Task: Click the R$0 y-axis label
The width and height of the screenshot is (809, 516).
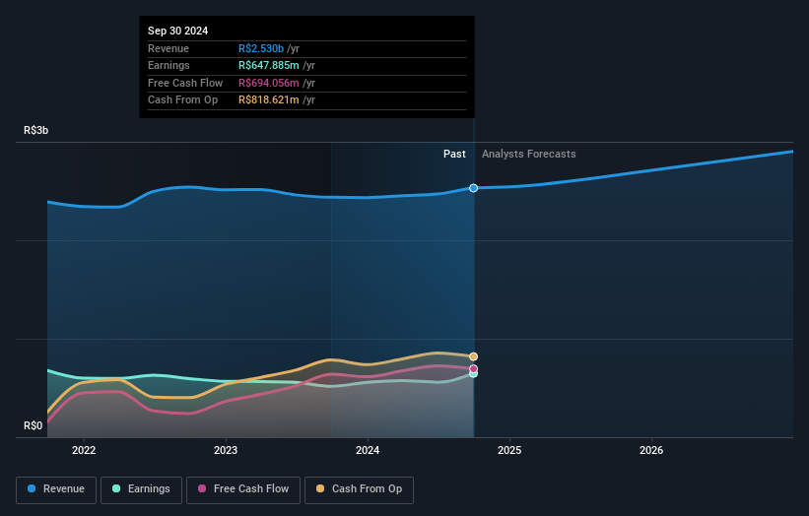Action: coord(34,425)
